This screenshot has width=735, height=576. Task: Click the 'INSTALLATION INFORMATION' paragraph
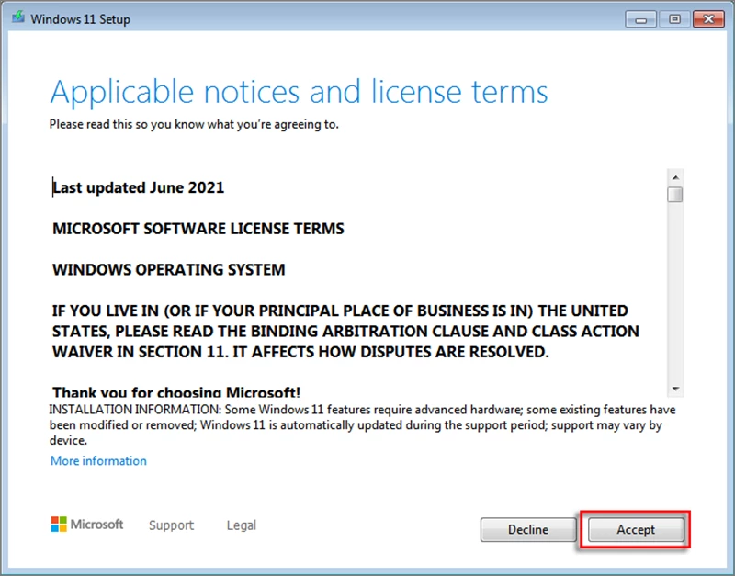coord(362,424)
